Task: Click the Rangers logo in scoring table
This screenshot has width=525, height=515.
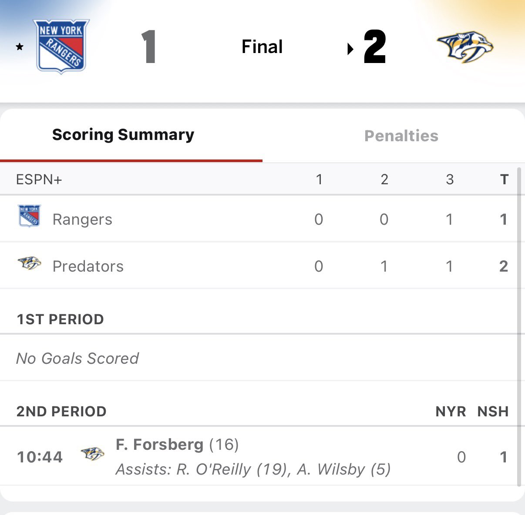Action: point(29,216)
